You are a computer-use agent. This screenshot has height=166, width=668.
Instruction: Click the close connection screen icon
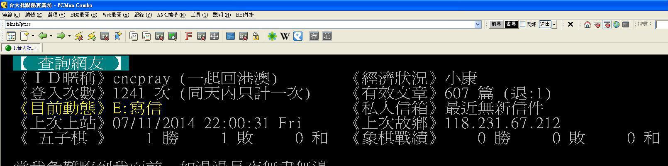(105, 36)
